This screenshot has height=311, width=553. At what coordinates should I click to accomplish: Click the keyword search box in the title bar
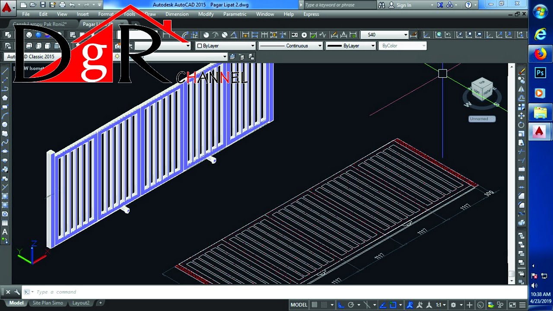[340, 5]
